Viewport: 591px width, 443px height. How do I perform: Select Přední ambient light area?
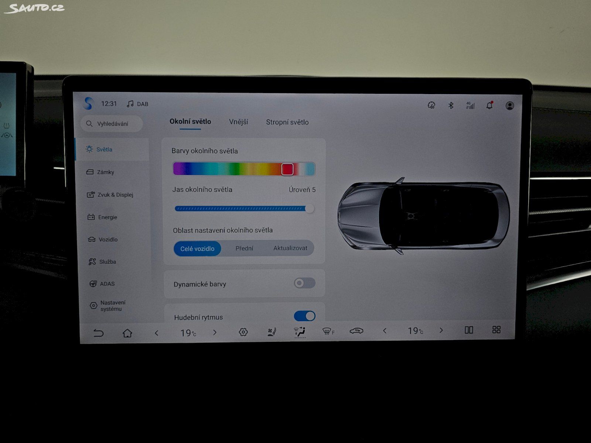pos(244,248)
